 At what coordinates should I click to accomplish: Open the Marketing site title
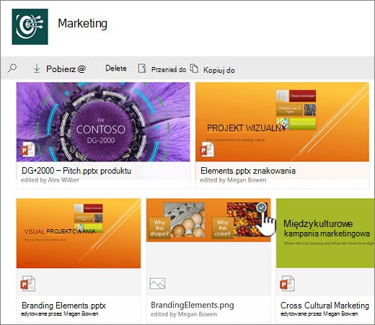[82, 24]
